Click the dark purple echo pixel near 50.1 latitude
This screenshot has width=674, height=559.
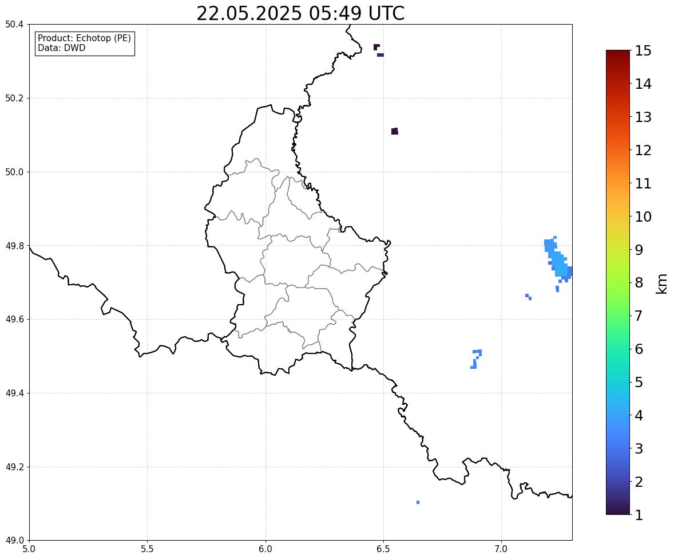click(395, 131)
